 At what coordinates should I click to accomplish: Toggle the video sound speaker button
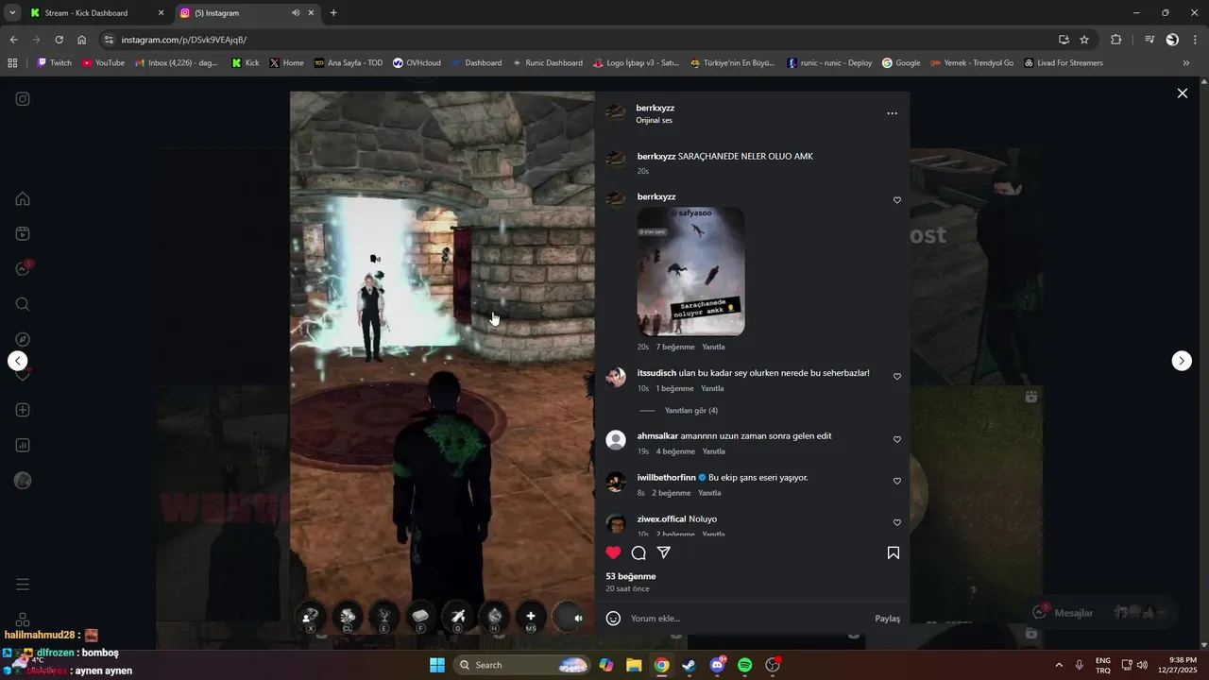pos(578,618)
